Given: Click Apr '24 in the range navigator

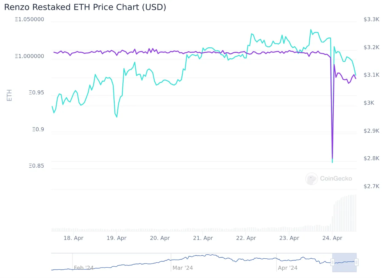Looking at the screenshot, I should (x=288, y=268).
